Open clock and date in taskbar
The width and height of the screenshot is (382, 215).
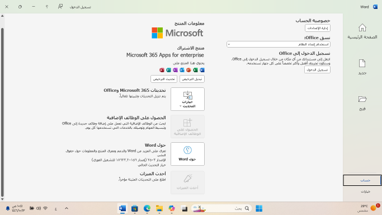click(18, 208)
